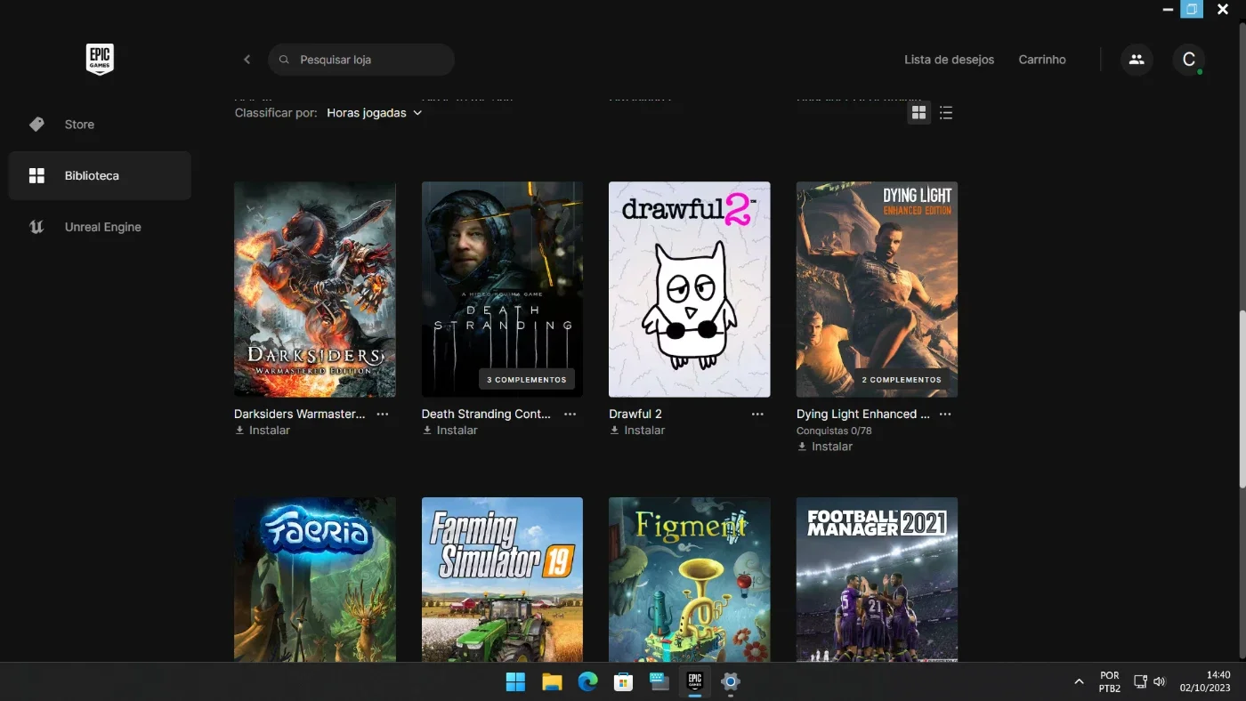Image resolution: width=1246 pixels, height=701 pixels.
Task: Click the 2 Complementos badge
Action: pyautogui.click(x=902, y=380)
